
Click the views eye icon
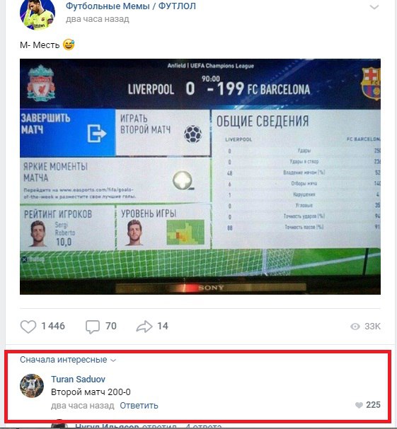tap(355, 327)
